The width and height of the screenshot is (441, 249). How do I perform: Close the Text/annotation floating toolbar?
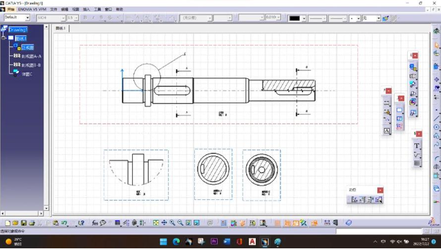pos(419,134)
